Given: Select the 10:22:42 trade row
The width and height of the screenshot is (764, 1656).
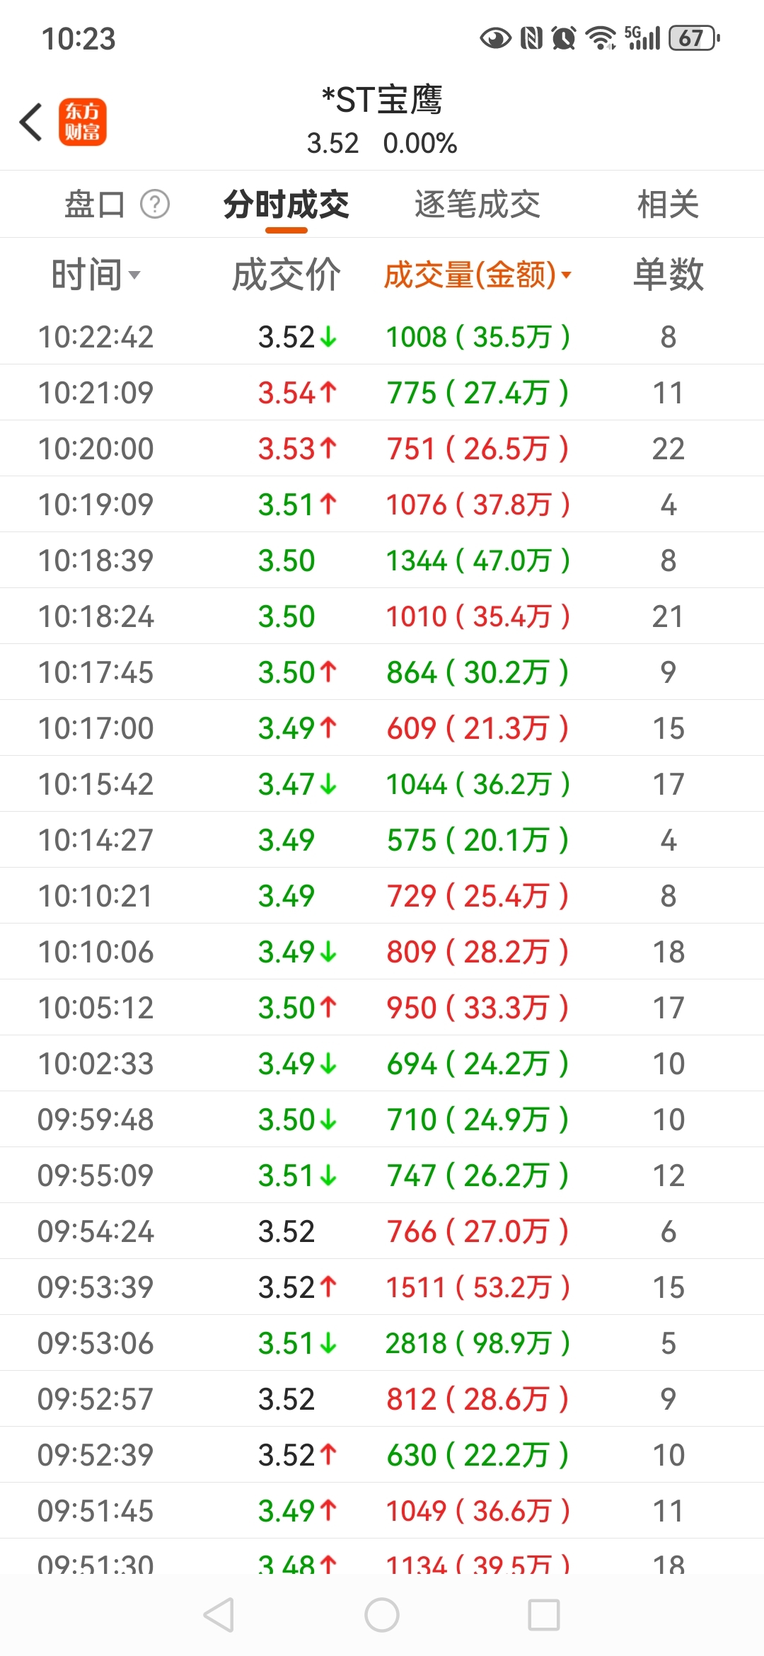Looking at the screenshot, I should click(x=382, y=337).
